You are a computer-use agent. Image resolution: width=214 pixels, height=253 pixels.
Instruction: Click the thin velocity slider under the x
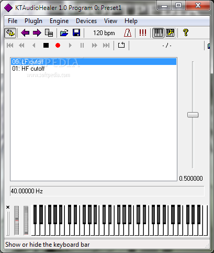click(x=8, y=224)
